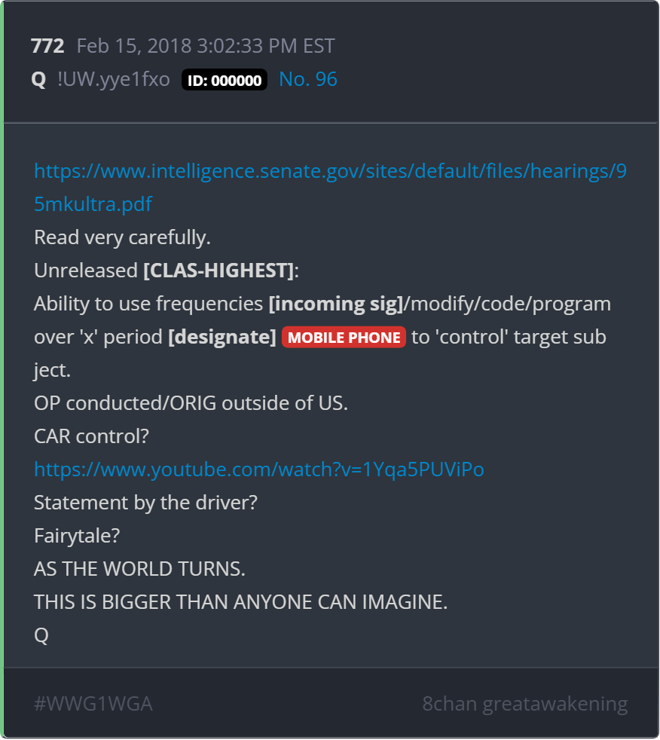The height and width of the screenshot is (740, 660).
Task: Click the Q signature at post end
Action: [41, 636]
